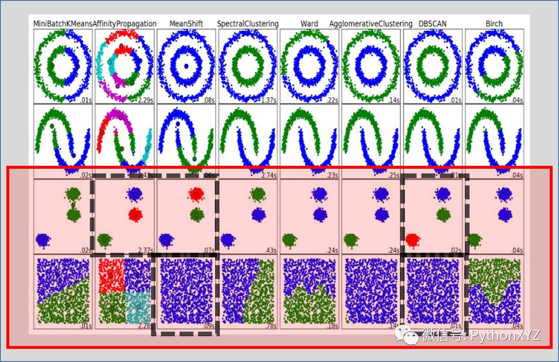
Task: Select the MiniBatchKMeans two-moons plot
Action: (63, 141)
